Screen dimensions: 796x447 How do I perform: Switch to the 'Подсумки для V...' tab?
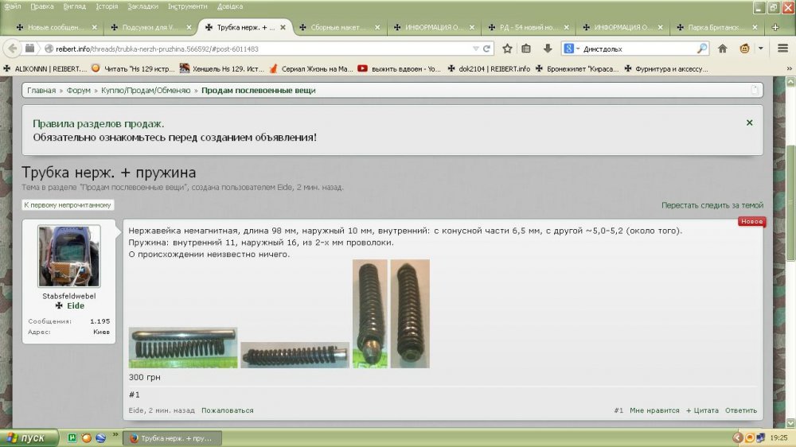click(150, 27)
